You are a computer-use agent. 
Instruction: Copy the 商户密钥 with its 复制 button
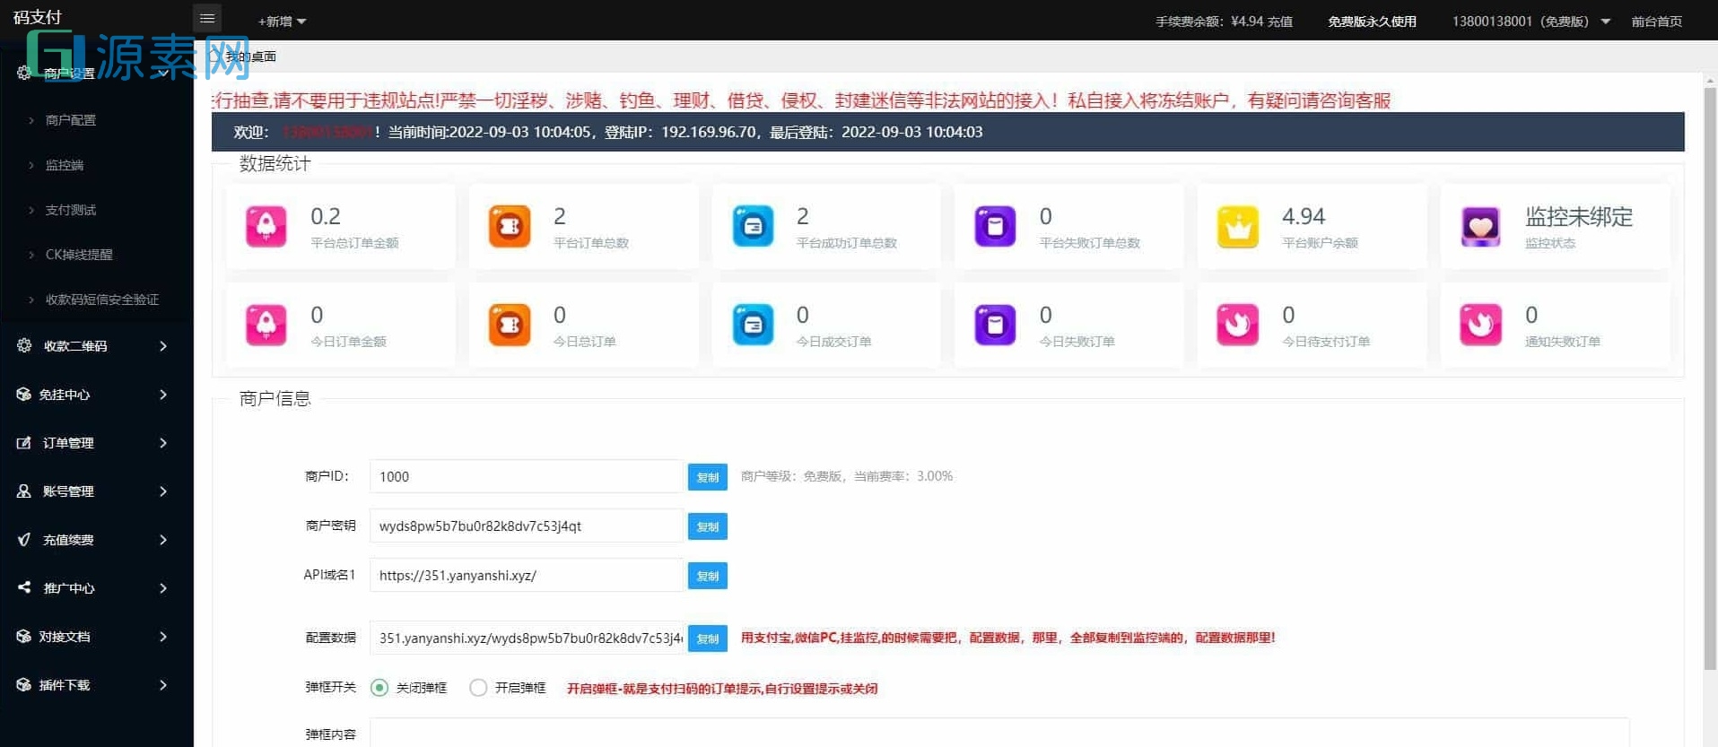(707, 526)
